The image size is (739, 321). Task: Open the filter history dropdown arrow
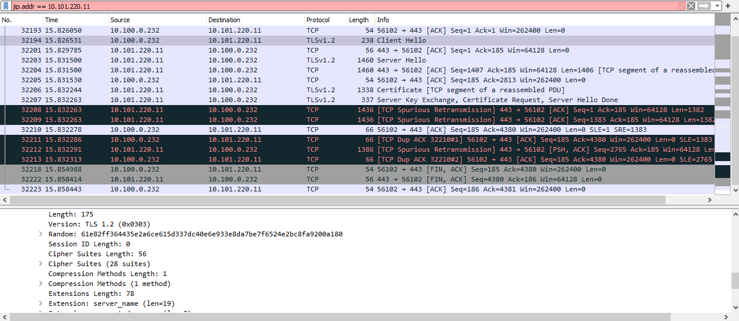pos(717,5)
